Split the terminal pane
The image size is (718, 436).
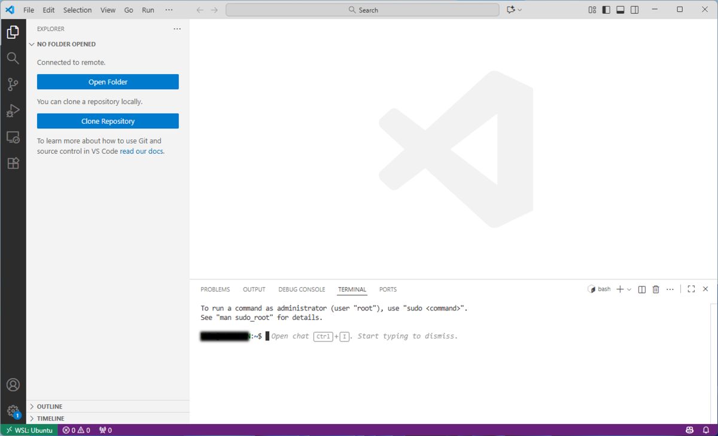point(642,289)
